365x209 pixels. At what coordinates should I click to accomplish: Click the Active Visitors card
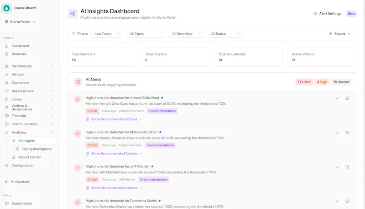(x=323, y=57)
